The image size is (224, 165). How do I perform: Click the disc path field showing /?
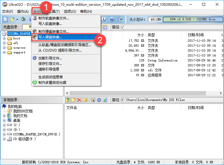click(x=172, y=27)
